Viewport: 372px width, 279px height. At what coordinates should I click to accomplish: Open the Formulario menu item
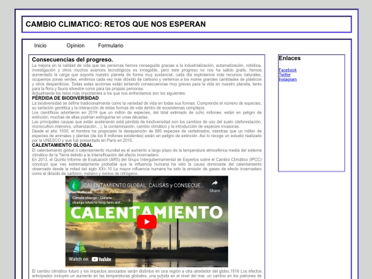coord(111,45)
